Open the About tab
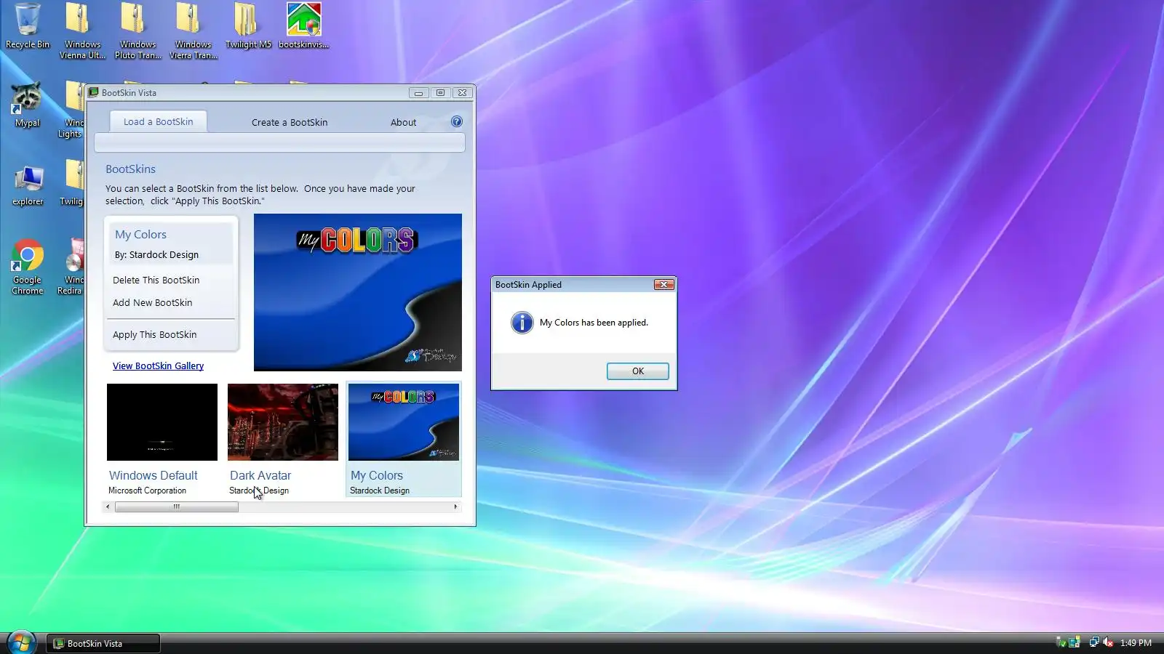 click(x=403, y=122)
